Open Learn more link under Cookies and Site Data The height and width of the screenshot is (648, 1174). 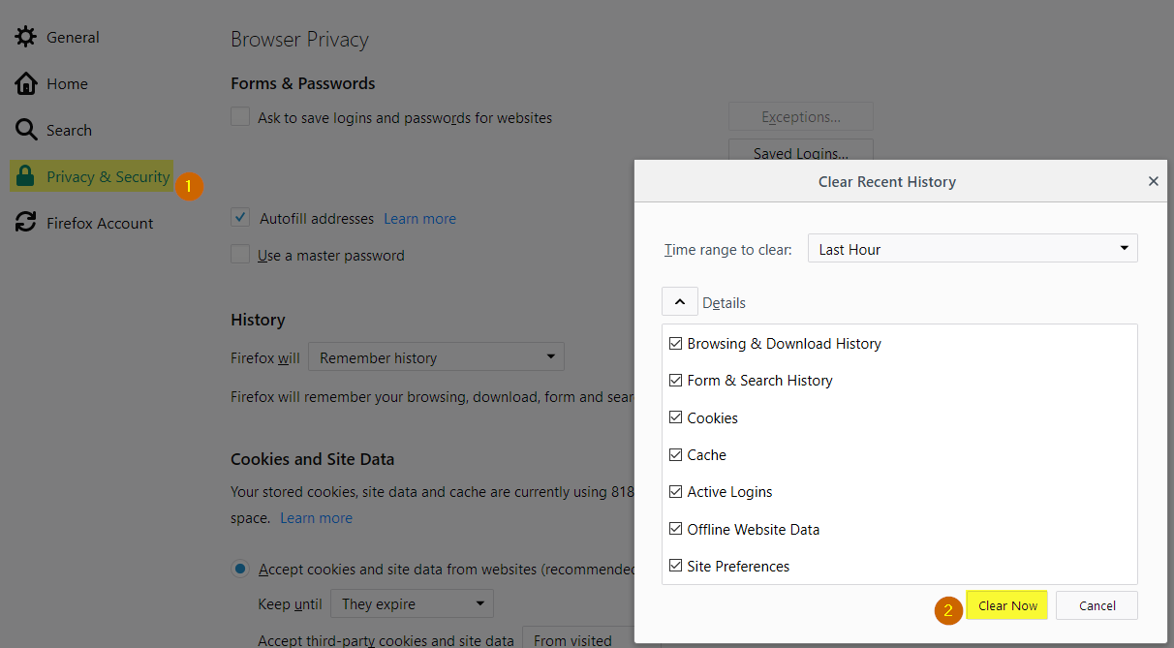(316, 517)
